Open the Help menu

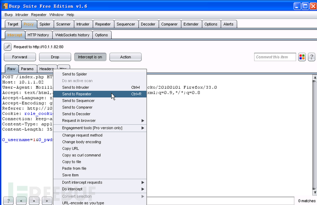70,15
